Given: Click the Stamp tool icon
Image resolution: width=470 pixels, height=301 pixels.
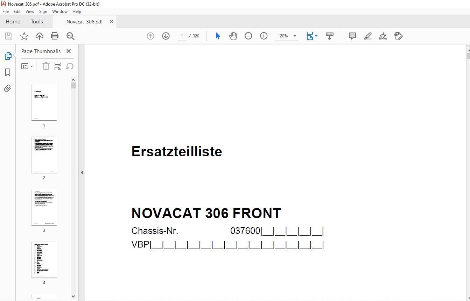Looking at the screenshot, I should tap(398, 36).
